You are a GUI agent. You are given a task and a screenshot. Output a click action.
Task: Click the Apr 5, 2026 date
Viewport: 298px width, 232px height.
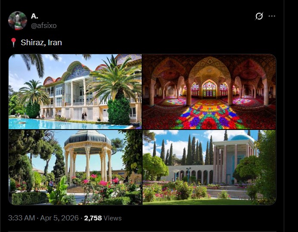(59, 218)
